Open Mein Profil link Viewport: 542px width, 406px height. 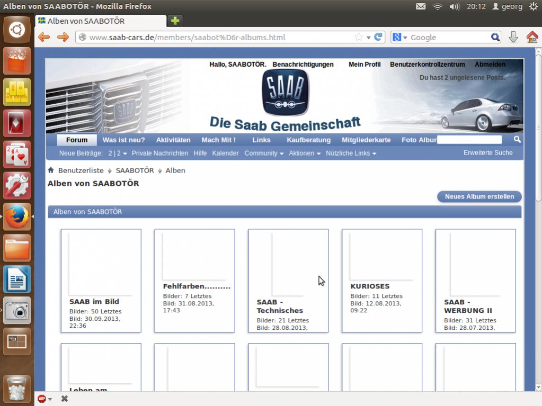[365, 64]
